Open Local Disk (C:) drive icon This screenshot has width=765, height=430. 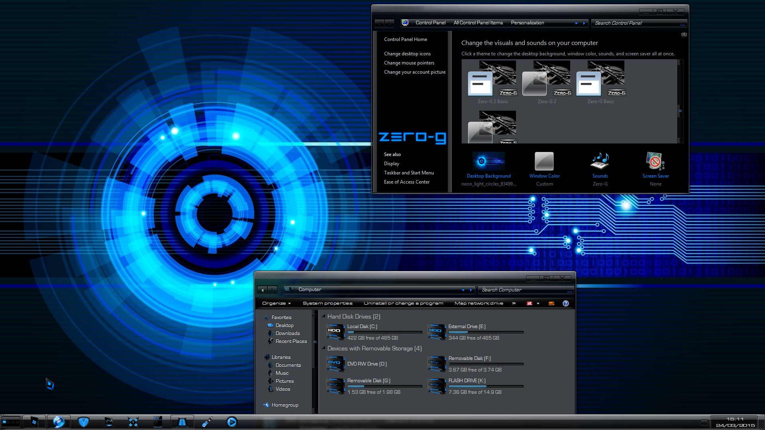tap(335, 332)
